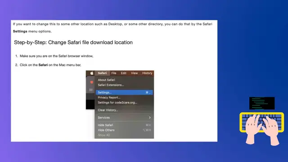
Task: Click the grid icon below red shield
Action: [x=91, y=90]
